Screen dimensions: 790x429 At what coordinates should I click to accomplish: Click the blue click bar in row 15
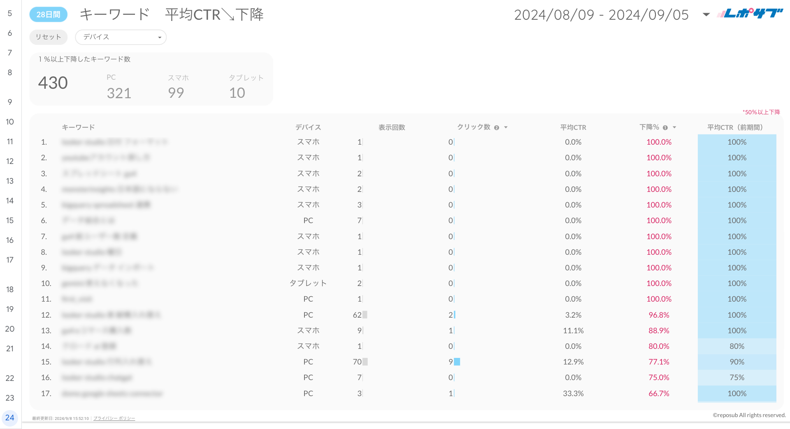[x=457, y=362]
